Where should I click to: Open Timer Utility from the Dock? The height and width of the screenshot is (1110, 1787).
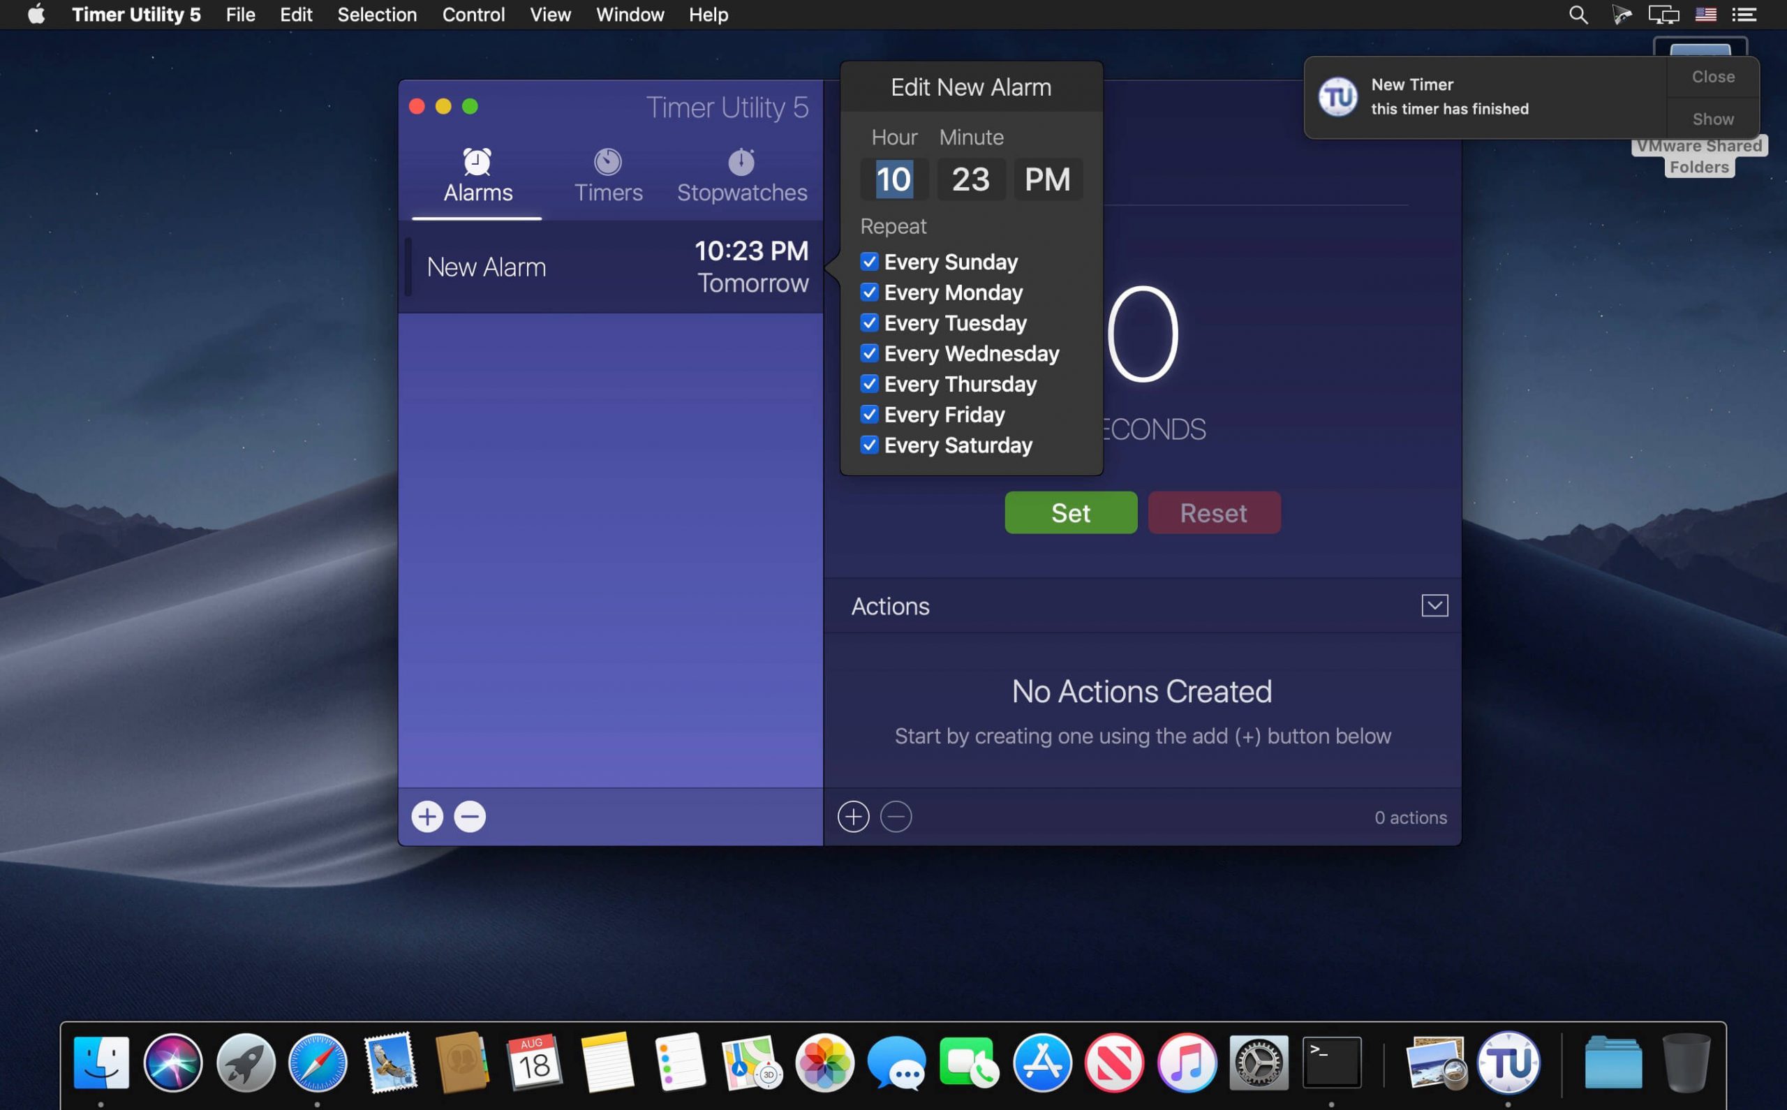click(x=1511, y=1062)
